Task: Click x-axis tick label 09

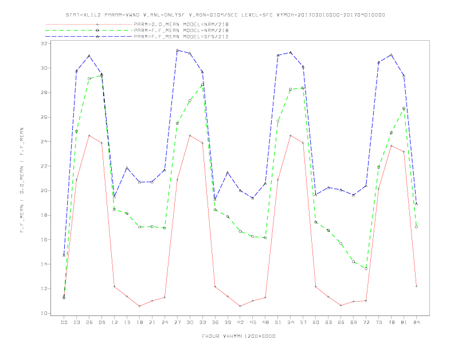Action: (x=102, y=322)
